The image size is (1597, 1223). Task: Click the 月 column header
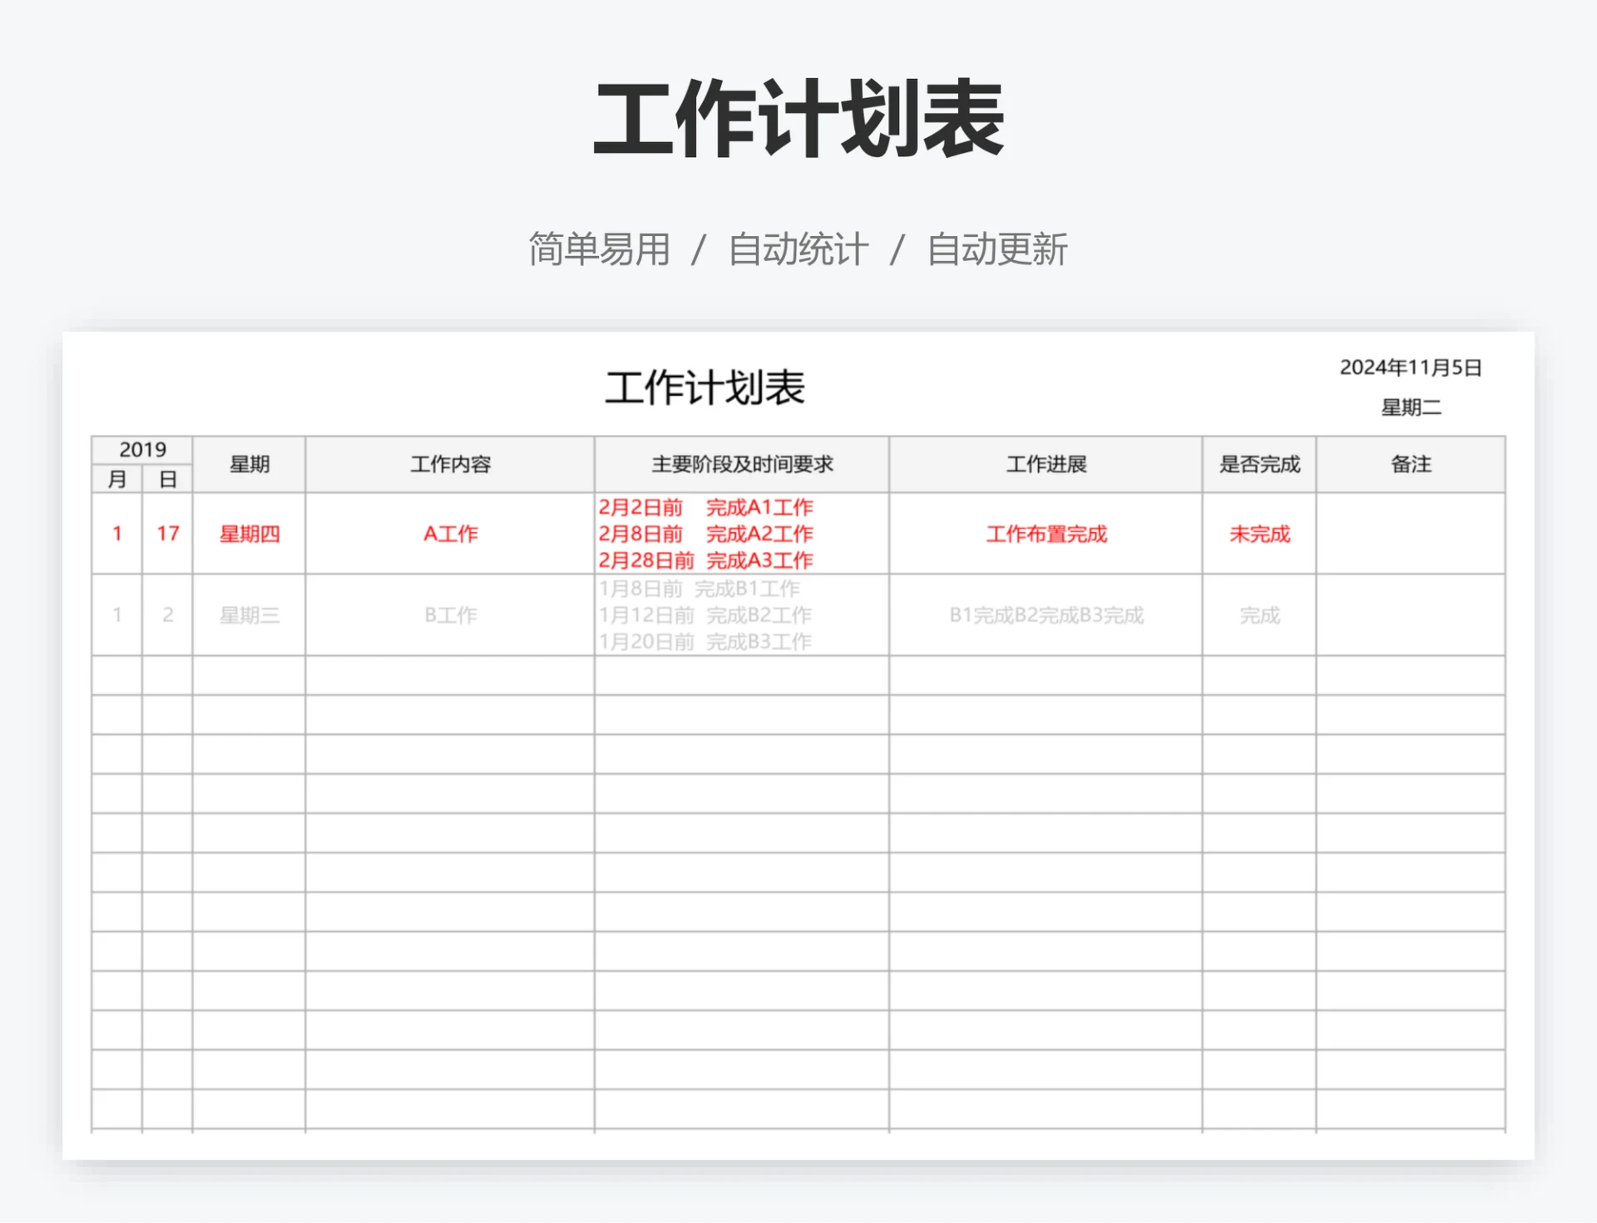tap(116, 479)
